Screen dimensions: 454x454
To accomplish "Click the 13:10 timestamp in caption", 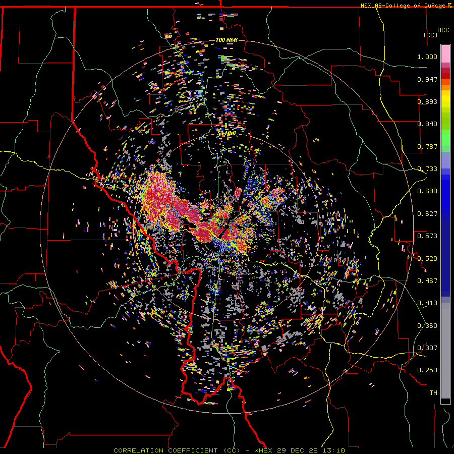I will pyautogui.click(x=333, y=450).
